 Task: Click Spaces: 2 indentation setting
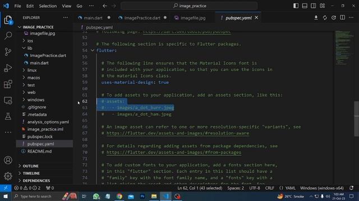(x=236, y=188)
